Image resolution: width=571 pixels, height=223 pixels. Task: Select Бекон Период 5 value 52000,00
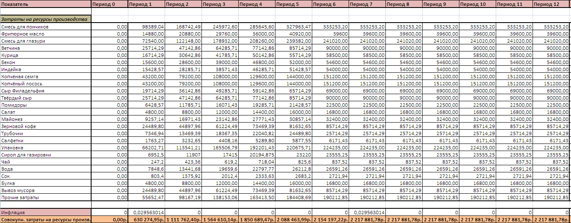[293, 62]
